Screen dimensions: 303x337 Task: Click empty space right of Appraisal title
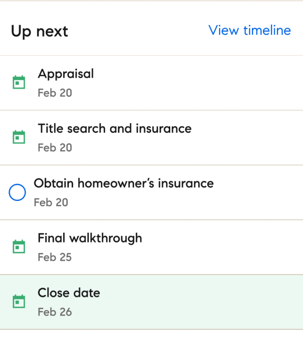(x=206, y=82)
